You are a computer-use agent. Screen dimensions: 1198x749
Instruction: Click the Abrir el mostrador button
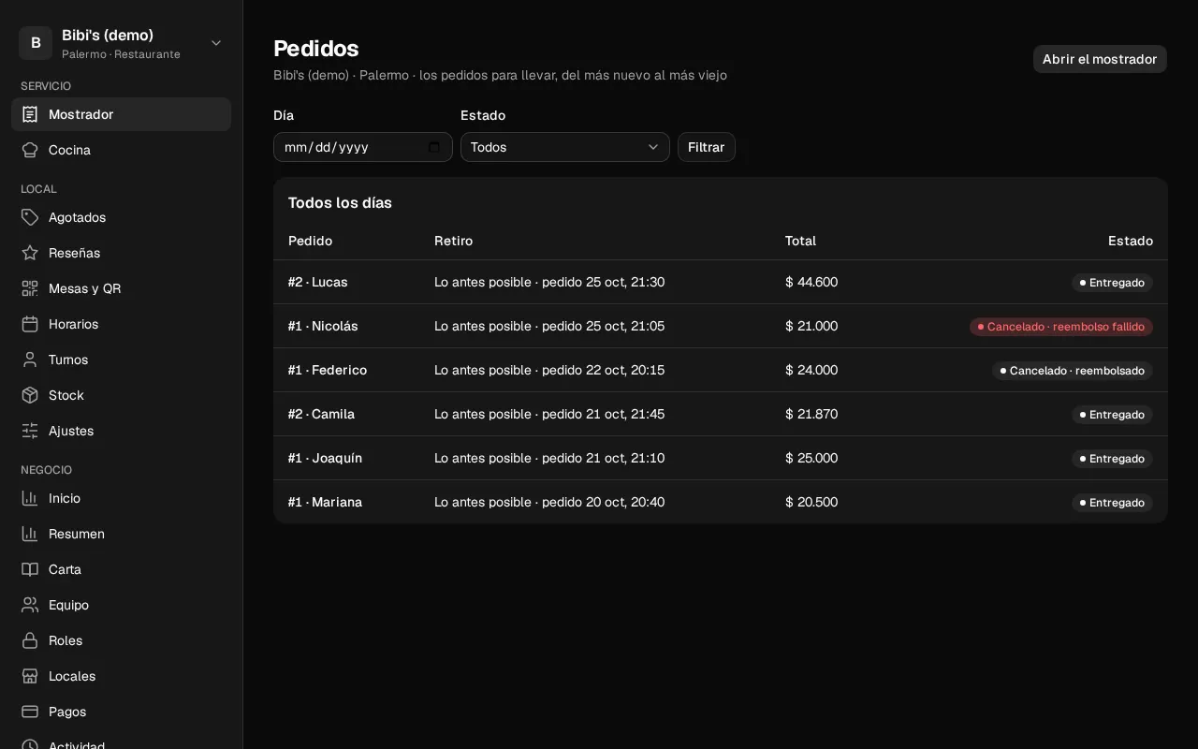1100,59
